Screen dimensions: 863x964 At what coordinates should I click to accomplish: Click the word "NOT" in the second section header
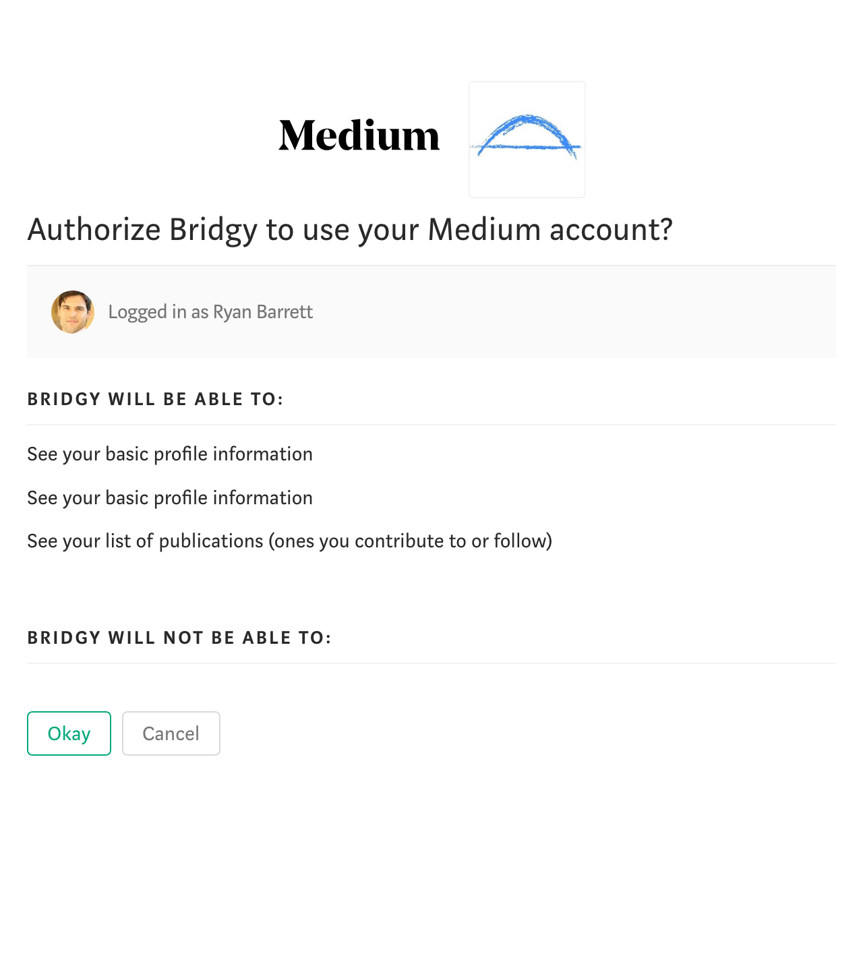[183, 638]
